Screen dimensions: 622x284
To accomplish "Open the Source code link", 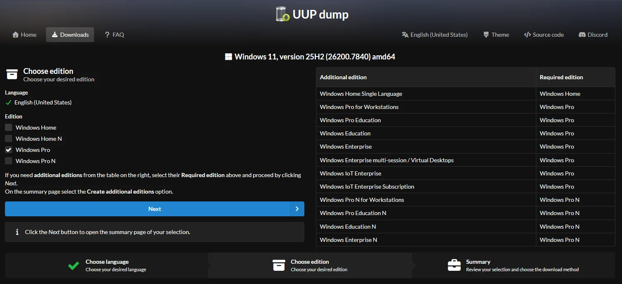I will [544, 35].
